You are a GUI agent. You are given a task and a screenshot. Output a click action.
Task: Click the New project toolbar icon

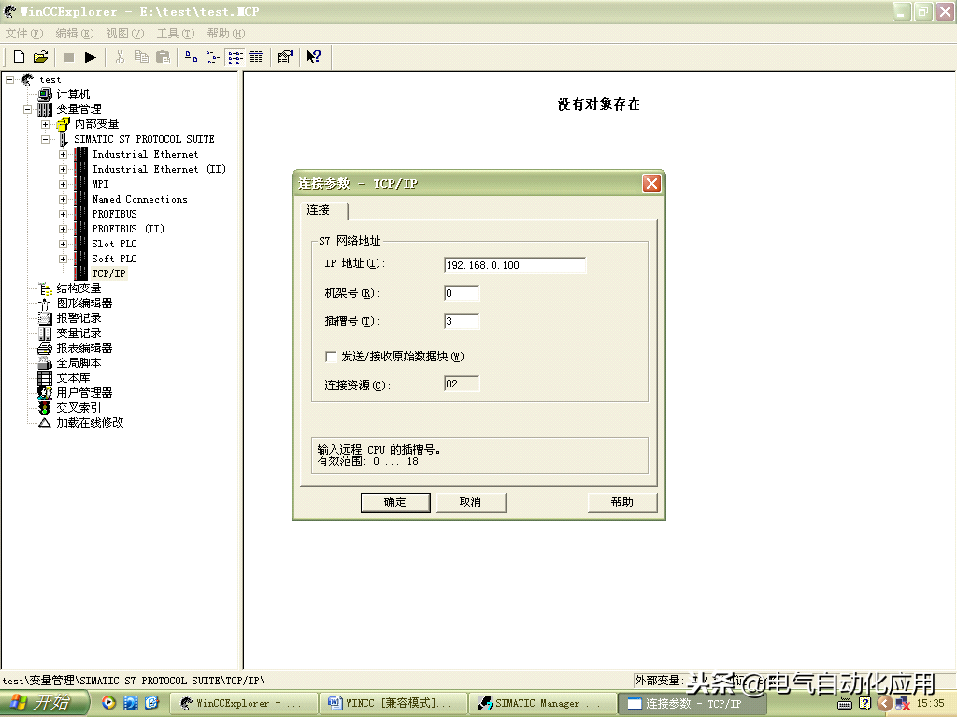19,57
